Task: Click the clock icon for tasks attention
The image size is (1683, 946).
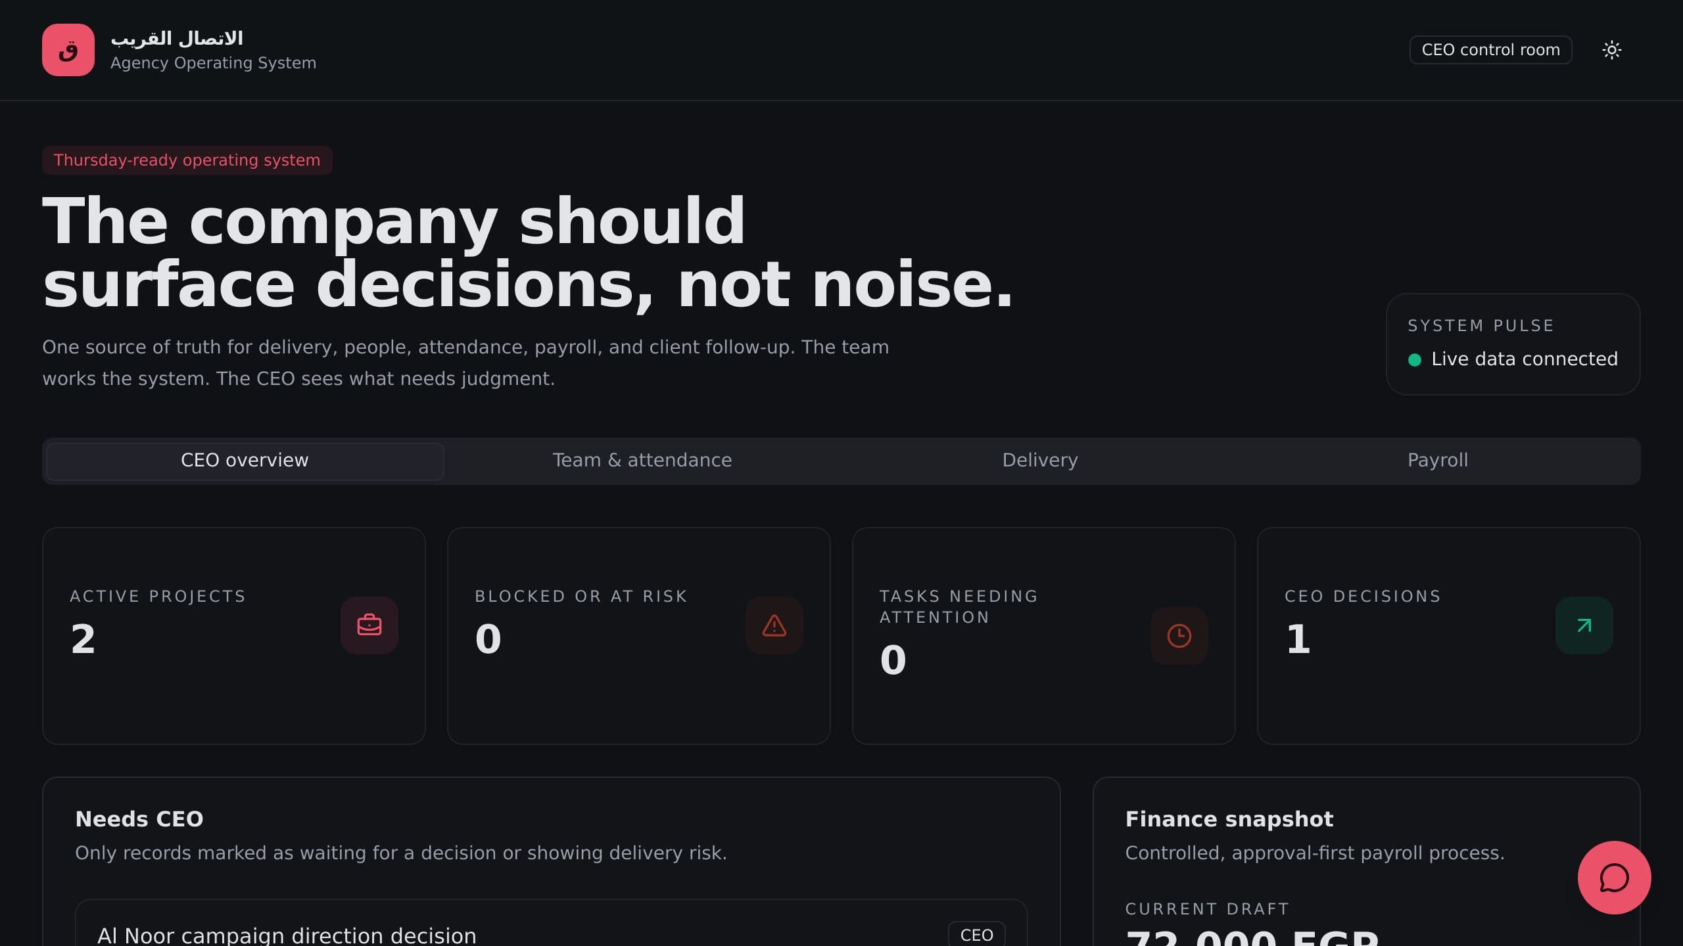Action: [x=1179, y=636]
